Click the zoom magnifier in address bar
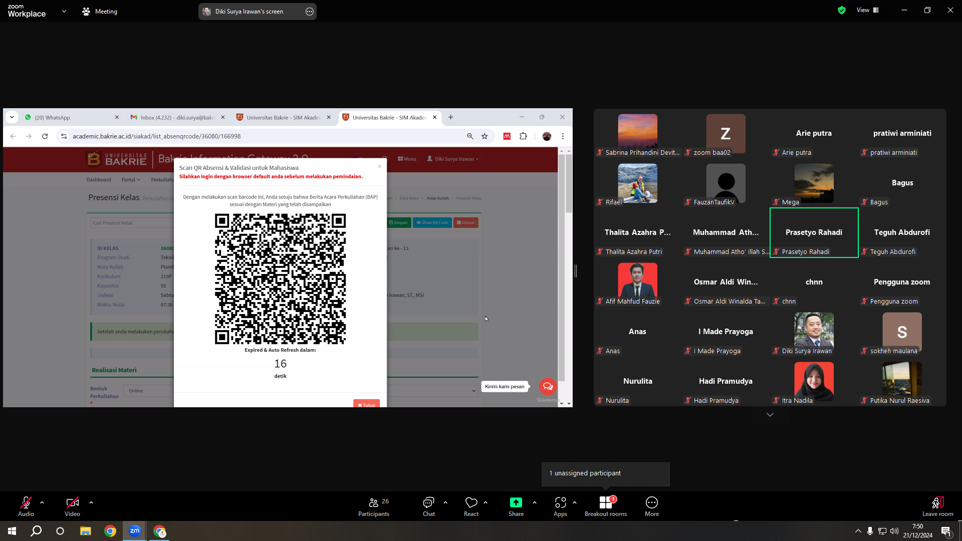 tap(470, 136)
